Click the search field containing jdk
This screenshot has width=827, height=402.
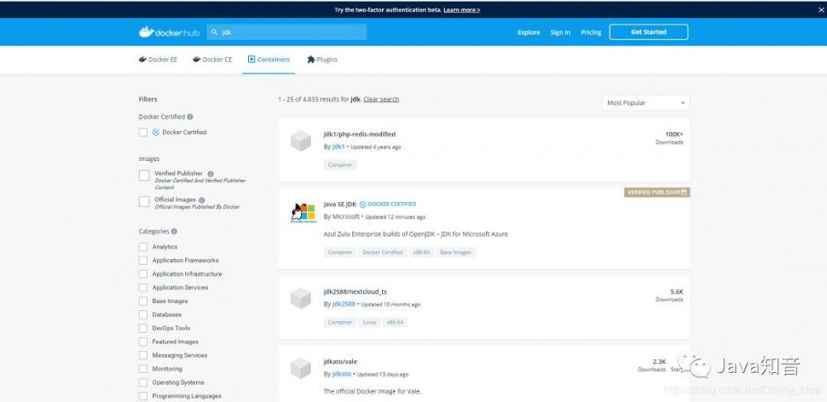[x=286, y=32]
